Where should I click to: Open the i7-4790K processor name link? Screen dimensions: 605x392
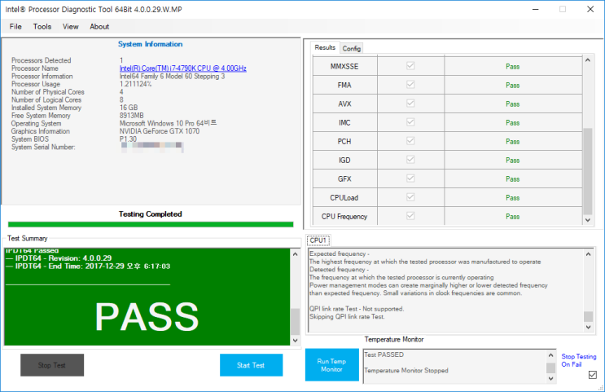tap(183, 68)
